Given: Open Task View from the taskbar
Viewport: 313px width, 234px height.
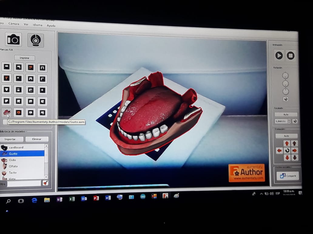Looking at the screenshot, I should point(21,201).
